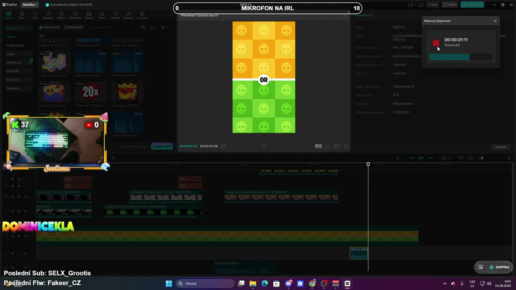
Task: Open the Efekty effects tab
Action: tap(61, 15)
